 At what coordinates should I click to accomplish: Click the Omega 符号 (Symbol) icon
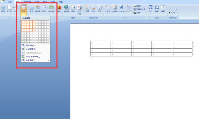coord(157,9)
